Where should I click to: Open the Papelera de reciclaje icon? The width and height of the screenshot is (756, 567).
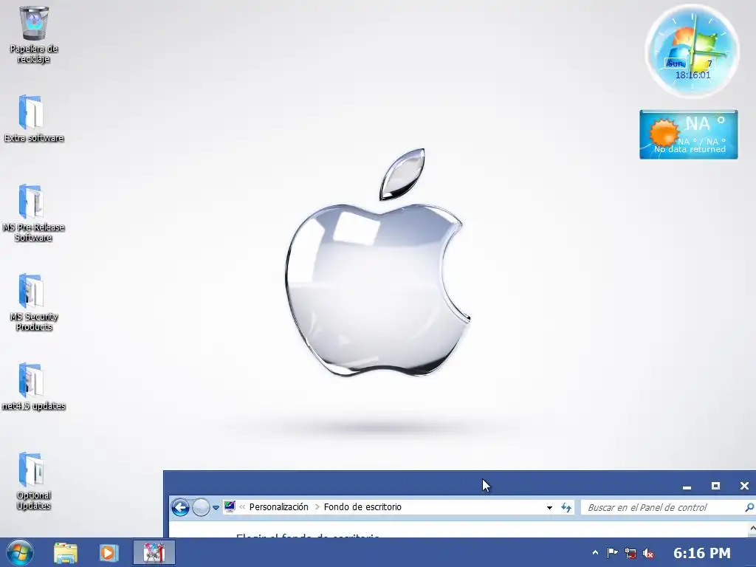pos(33,35)
